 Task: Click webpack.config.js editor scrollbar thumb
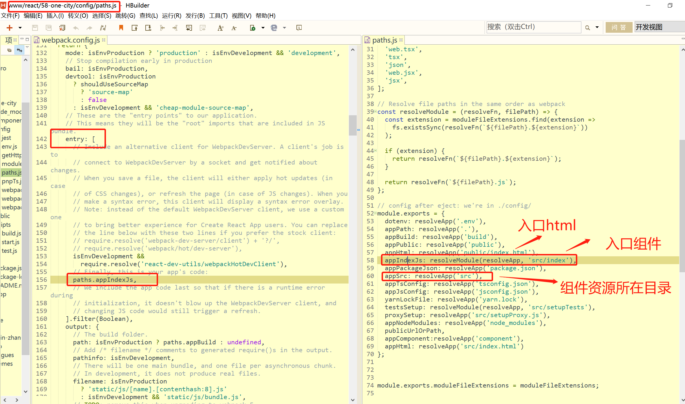(353, 125)
